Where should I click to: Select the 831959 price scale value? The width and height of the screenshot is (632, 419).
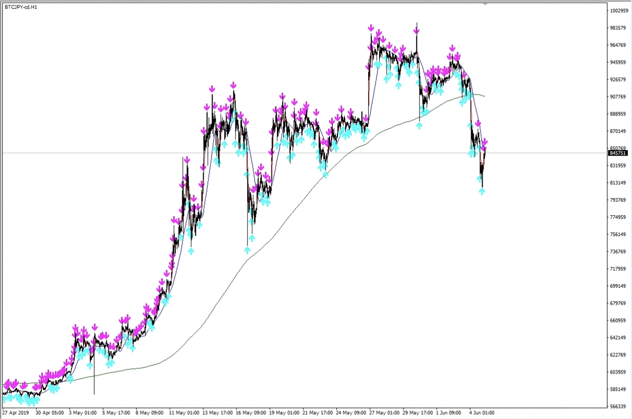click(618, 166)
